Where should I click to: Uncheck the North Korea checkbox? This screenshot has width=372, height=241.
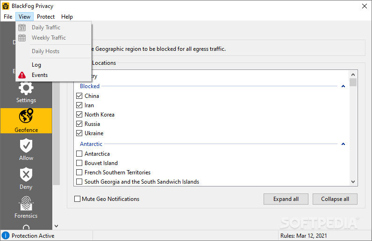click(79, 115)
